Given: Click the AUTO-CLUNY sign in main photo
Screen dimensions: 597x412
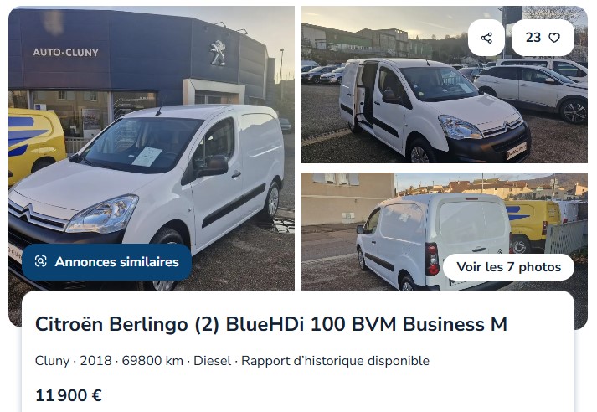Looking at the screenshot, I should pyautogui.click(x=65, y=52).
